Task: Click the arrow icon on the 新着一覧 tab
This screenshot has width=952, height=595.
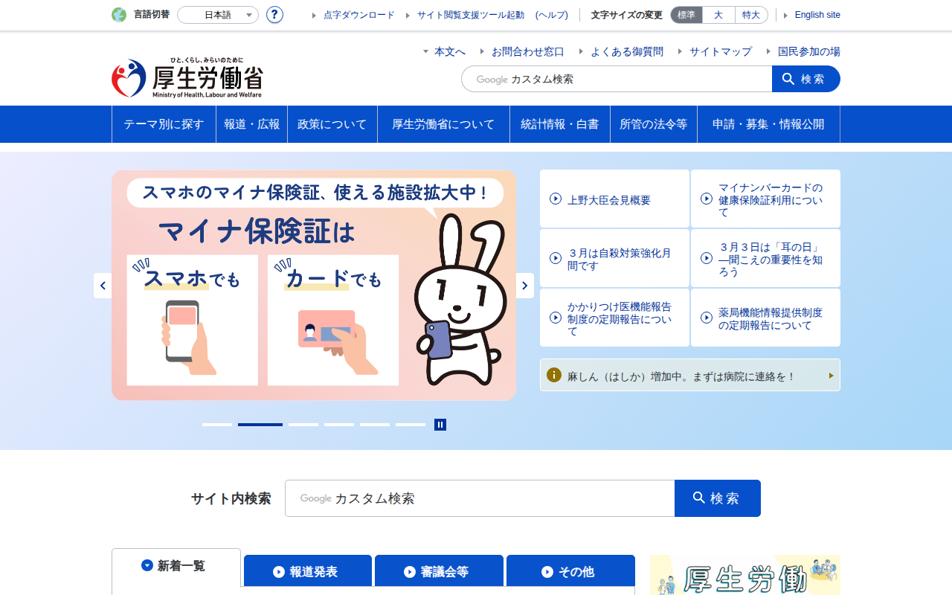Action: pyautogui.click(x=147, y=565)
